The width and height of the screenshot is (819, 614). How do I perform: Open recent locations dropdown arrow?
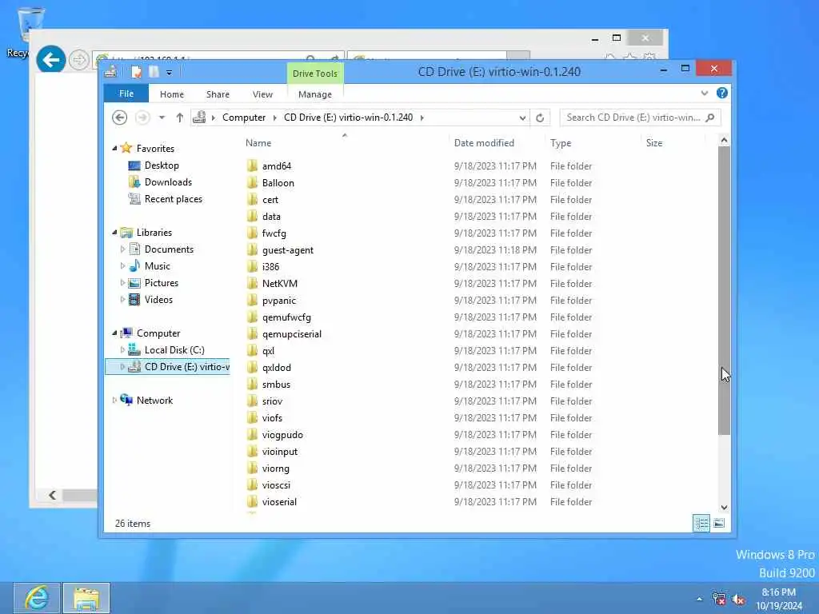pyautogui.click(x=162, y=118)
